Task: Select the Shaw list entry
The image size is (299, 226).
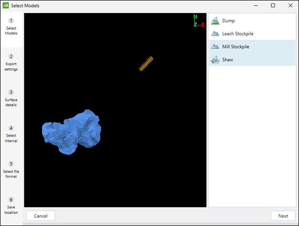Action: point(252,59)
